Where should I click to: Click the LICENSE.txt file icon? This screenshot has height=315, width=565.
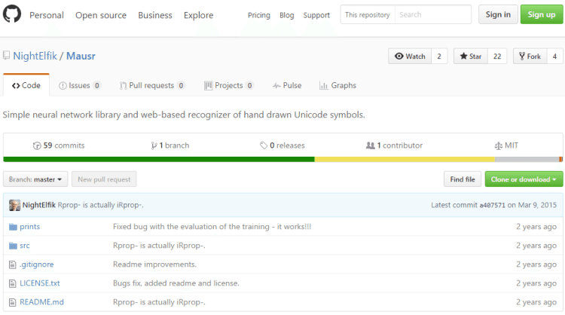click(13, 283)
